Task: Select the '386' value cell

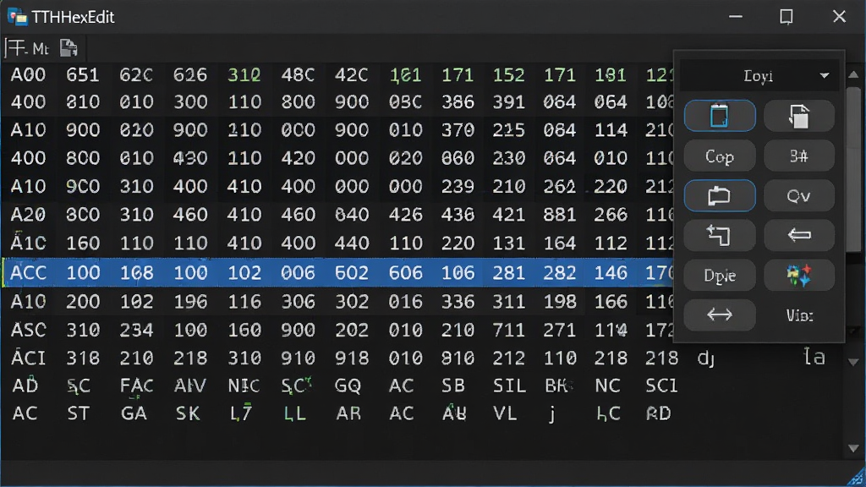Action: [x=458, y=102]
